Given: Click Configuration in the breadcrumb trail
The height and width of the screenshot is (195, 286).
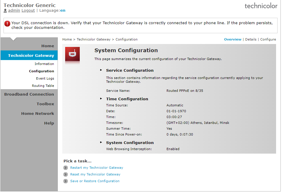Looking at the screenshot, I should click(x=126, y=39).
